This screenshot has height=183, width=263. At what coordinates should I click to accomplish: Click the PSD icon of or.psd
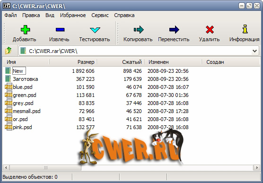point(9,119)
